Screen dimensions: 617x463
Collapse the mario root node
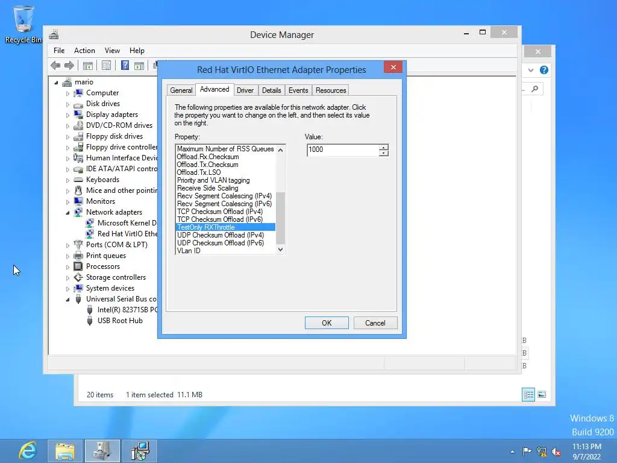click(x=56, y=83)
